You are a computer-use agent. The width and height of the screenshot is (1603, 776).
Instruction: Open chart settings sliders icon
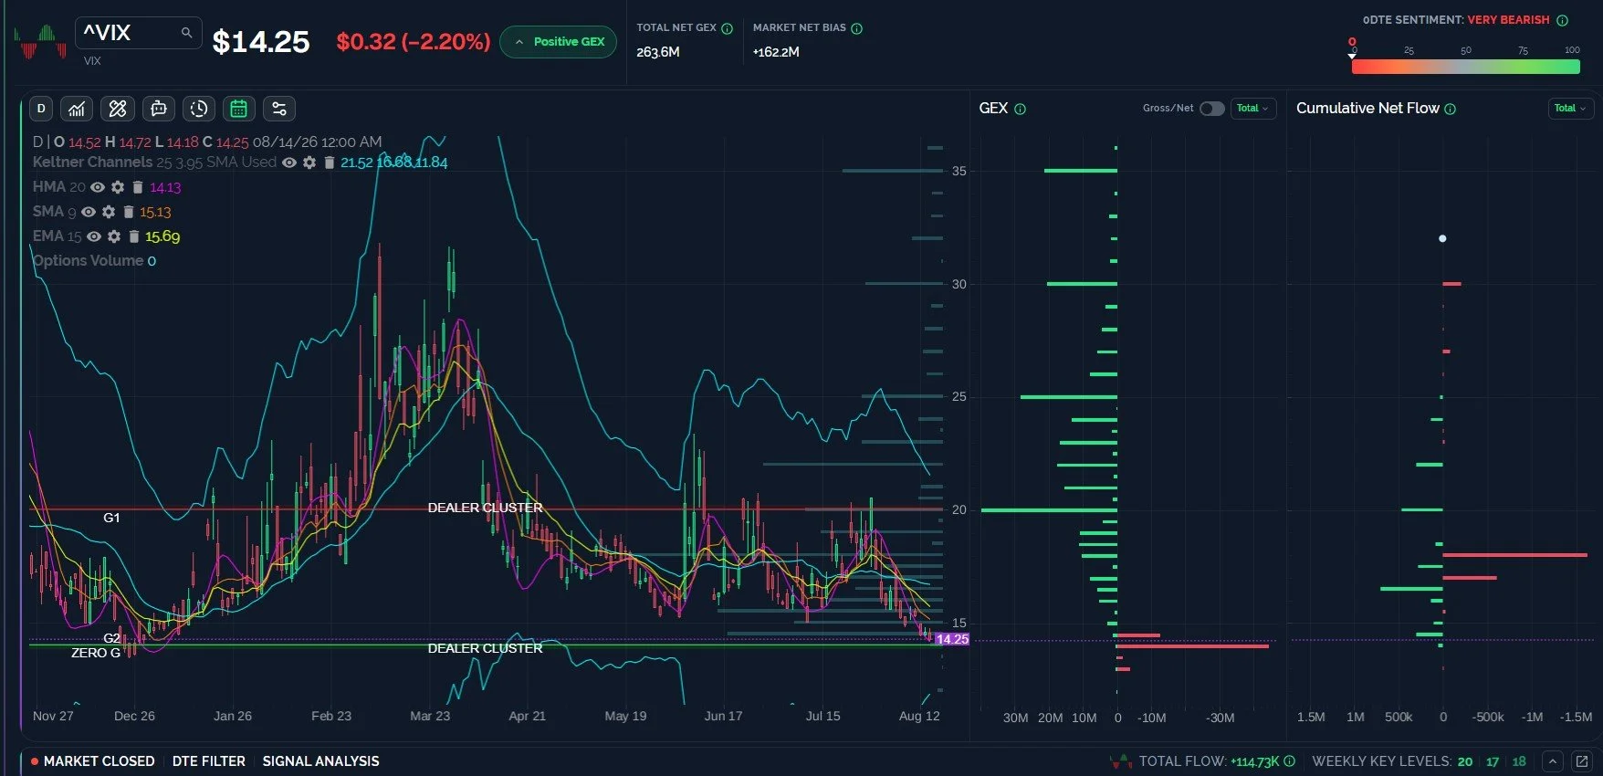279,109
